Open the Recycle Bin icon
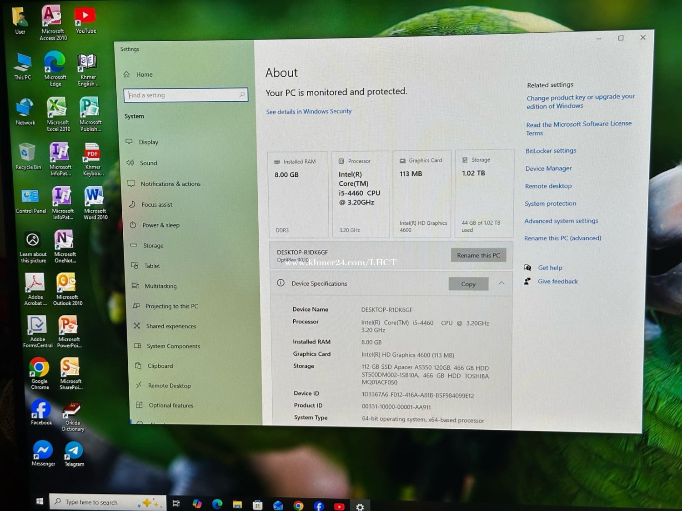The image size is (682, 511). (27, 154)
